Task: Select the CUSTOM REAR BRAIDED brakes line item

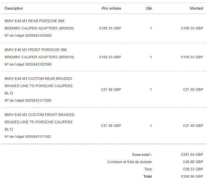Action: (x=38, y=86)
